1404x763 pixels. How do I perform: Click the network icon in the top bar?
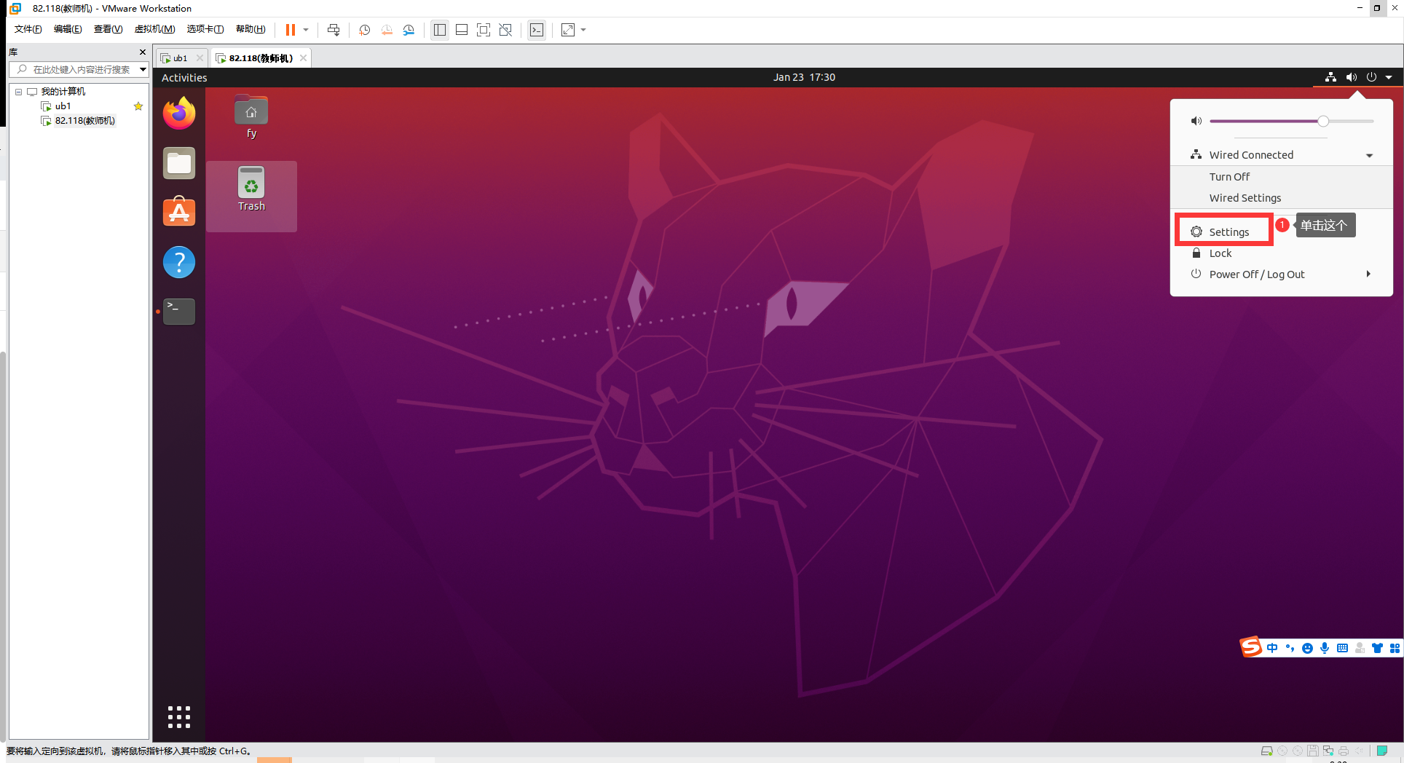pyautogui.click(x=1330, y=77)
